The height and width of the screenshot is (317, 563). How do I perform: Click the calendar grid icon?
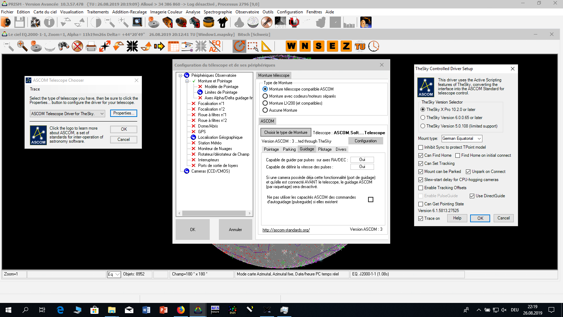click(x=173, y=46)
